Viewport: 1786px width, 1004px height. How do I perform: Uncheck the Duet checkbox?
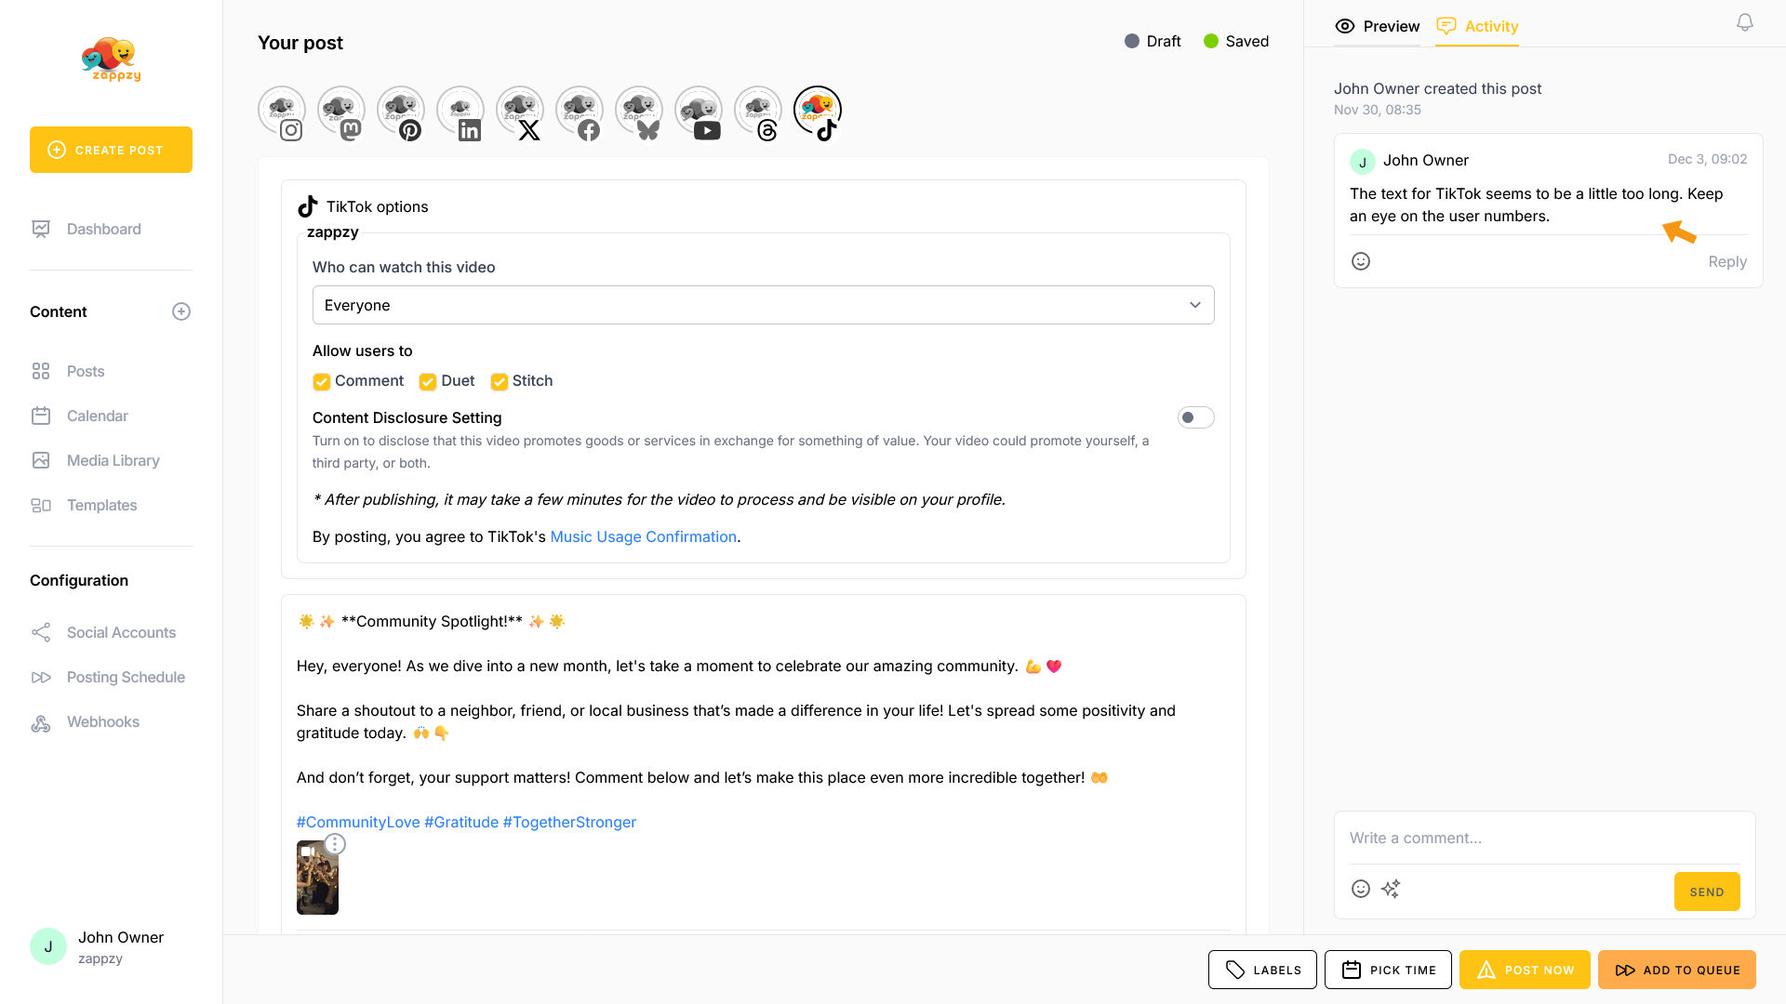(x=428, y=381)
